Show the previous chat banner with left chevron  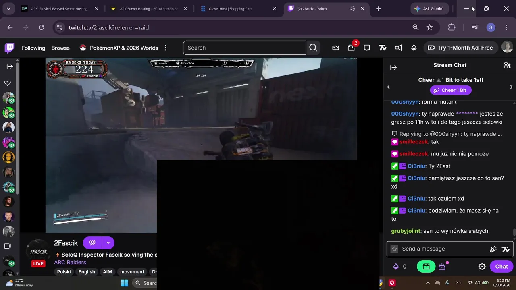389,87
